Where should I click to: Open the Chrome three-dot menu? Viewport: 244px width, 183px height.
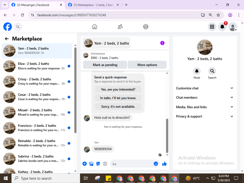(x=239, y=15)
